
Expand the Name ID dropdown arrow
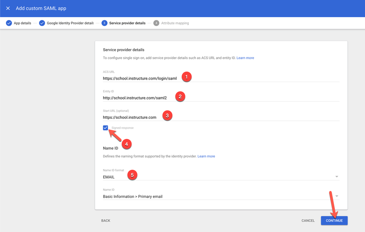click(336, 196)
